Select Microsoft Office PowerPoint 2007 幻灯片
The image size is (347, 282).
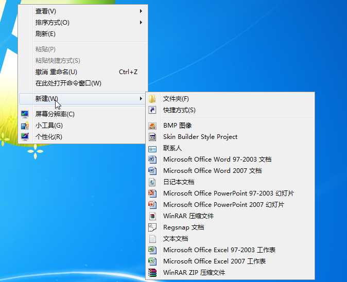[230, 205]
